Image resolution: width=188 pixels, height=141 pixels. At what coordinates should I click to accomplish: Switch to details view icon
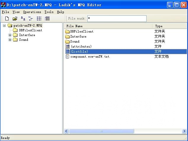click(x=47, y=19)
